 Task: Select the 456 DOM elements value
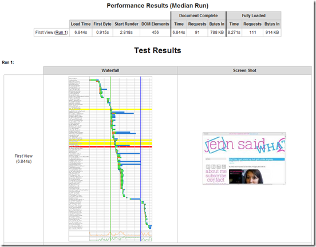(x=155, y=33)
